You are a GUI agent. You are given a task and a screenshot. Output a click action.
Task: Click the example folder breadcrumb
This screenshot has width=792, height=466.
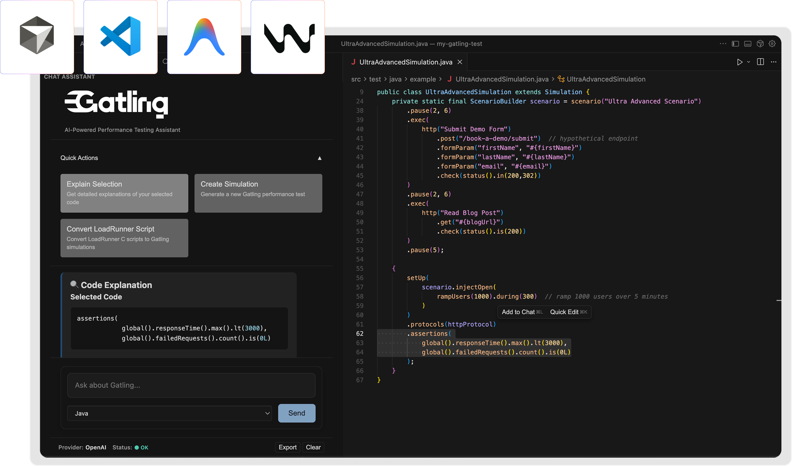click(422, 79)
